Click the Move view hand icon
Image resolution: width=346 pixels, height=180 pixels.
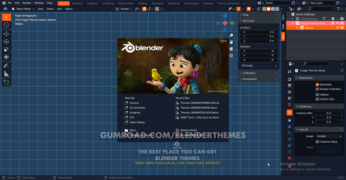tap(231, 42)
